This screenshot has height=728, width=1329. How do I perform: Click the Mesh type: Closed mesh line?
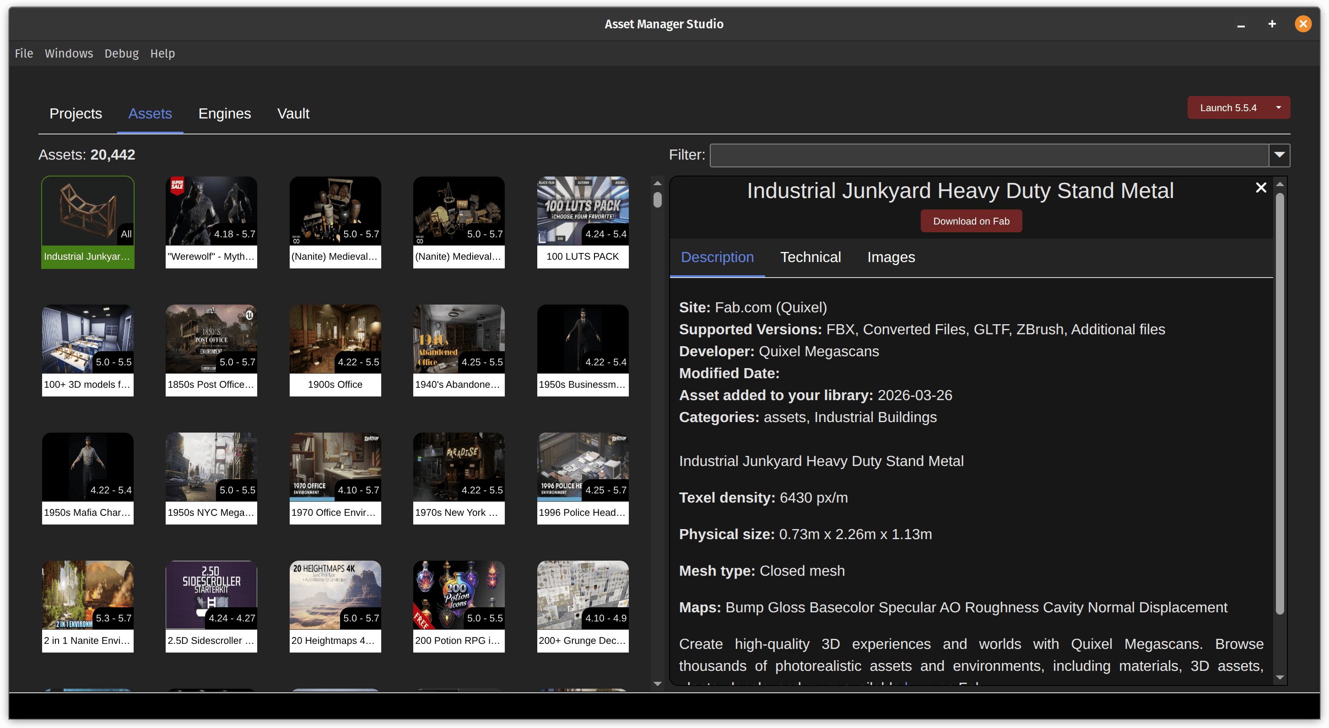coord(762,571)
